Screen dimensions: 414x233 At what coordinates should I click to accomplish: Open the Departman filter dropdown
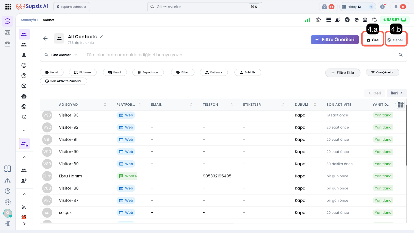148,72
